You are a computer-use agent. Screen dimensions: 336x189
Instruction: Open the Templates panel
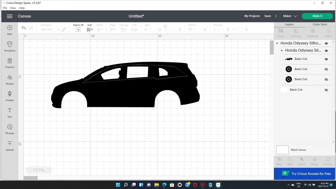(x=9, y=46)
